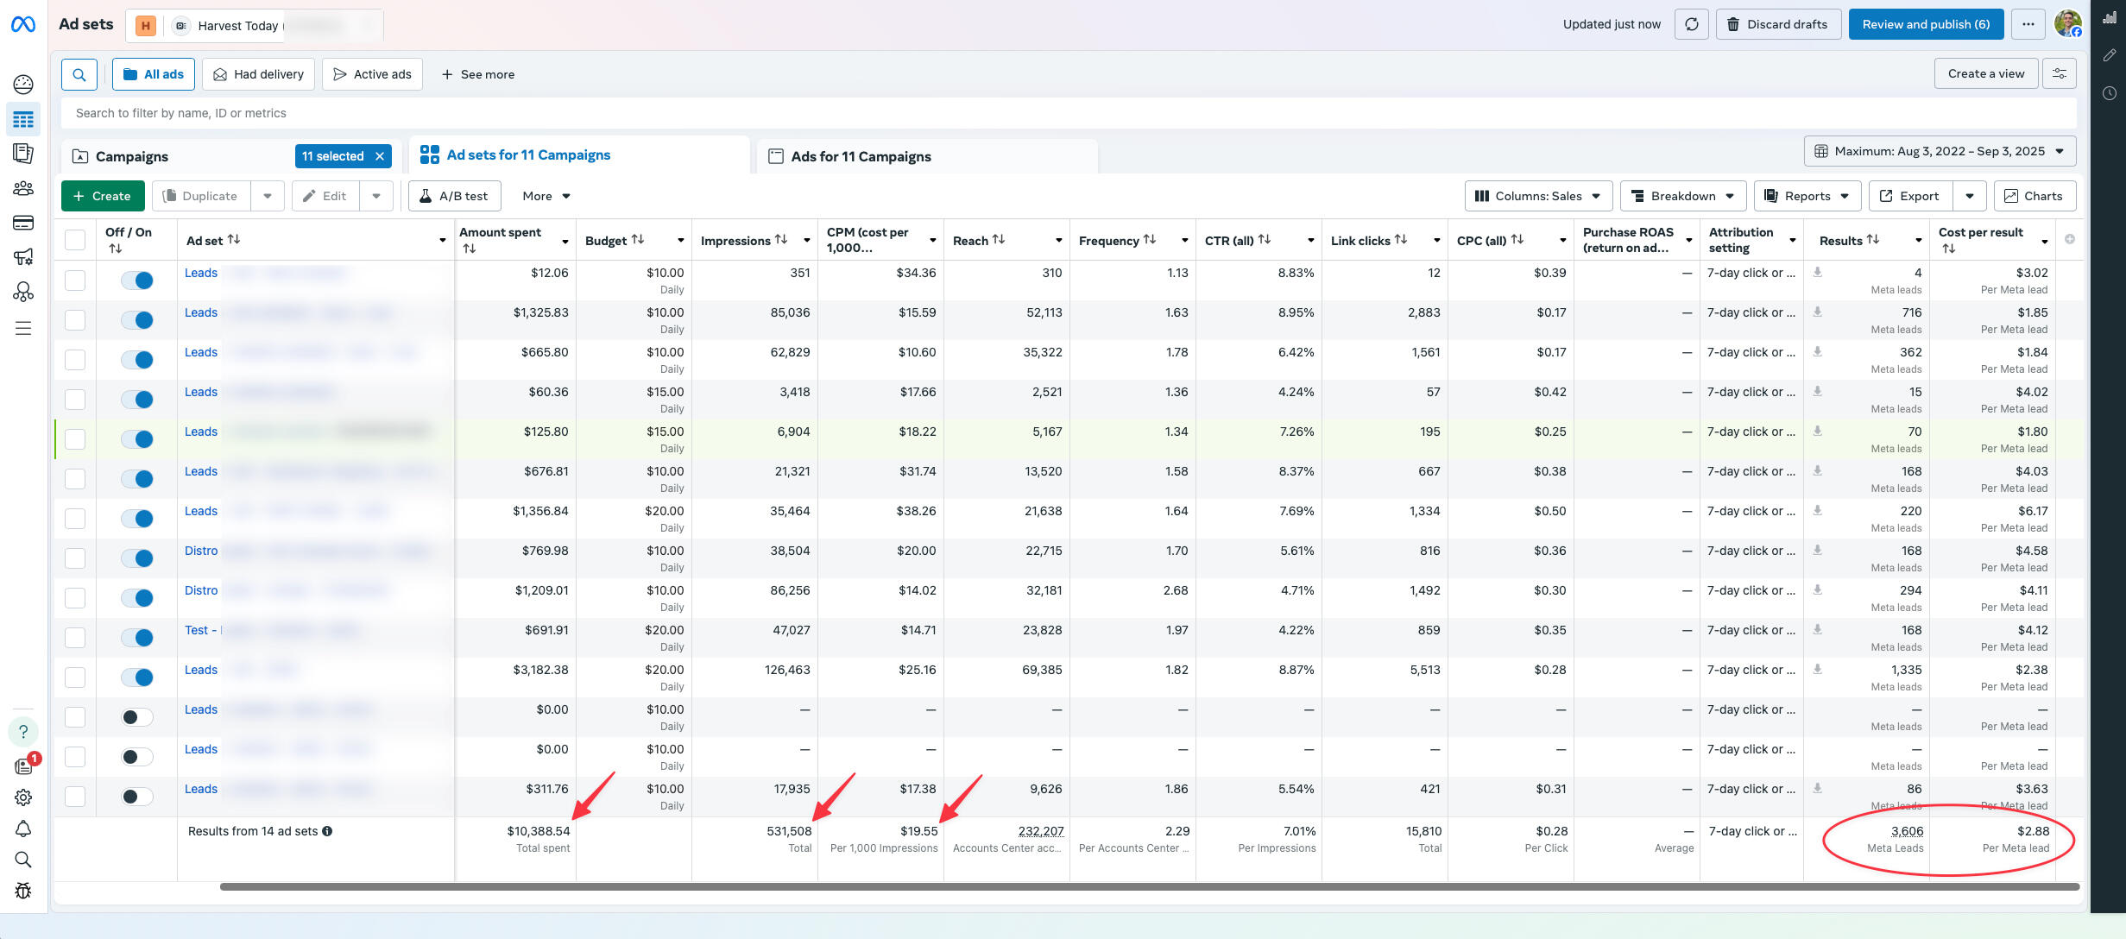The width and height of the screenshot is (2126, 939).
Task: Open Audiences people icon in sidebar
Action: tap(23, 188)
